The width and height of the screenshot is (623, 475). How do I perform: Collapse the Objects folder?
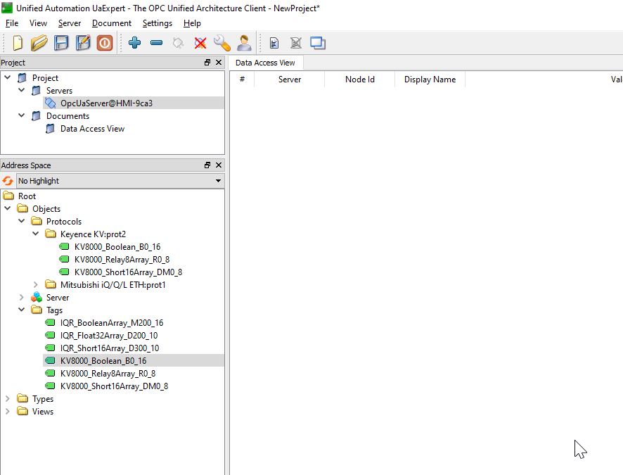click(x=8, y=208)
